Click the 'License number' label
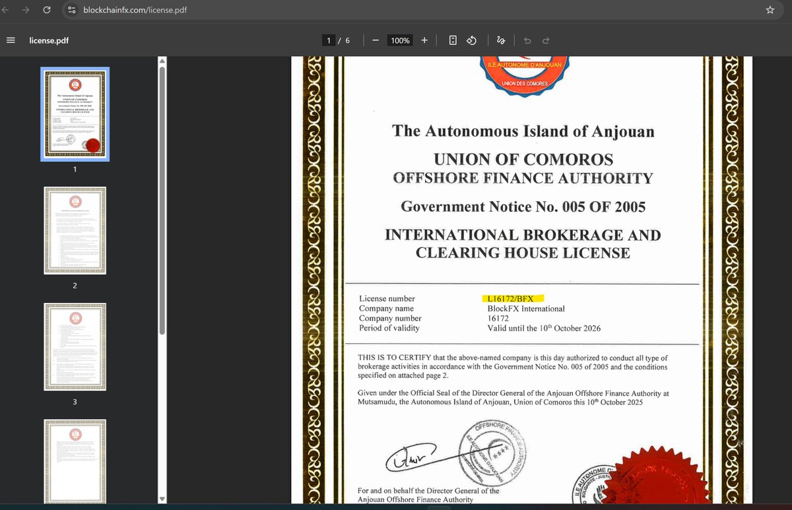792x510 pixels. tap(387, 299)
